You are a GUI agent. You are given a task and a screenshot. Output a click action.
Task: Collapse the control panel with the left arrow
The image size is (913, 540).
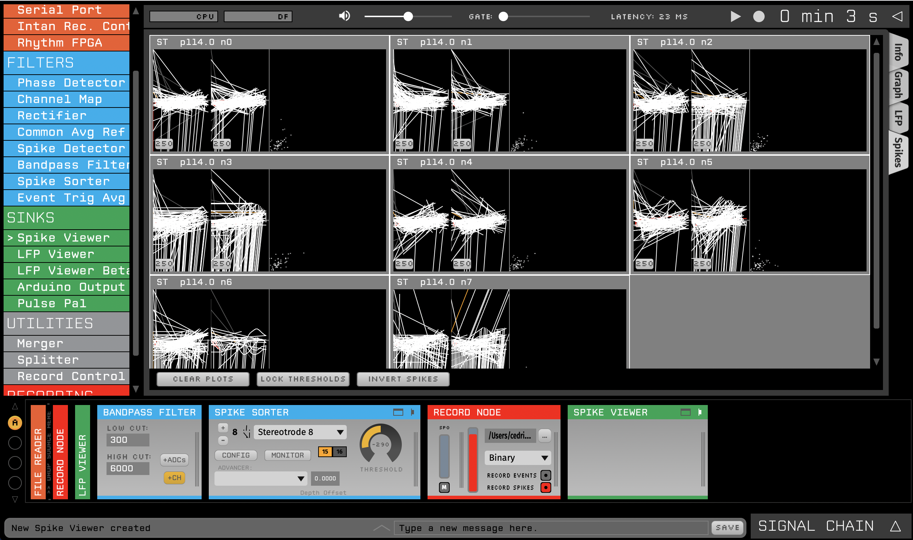897,16
